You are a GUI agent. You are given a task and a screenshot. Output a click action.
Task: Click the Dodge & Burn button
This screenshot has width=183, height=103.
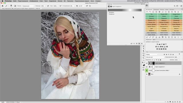click(x=176, y=14)
